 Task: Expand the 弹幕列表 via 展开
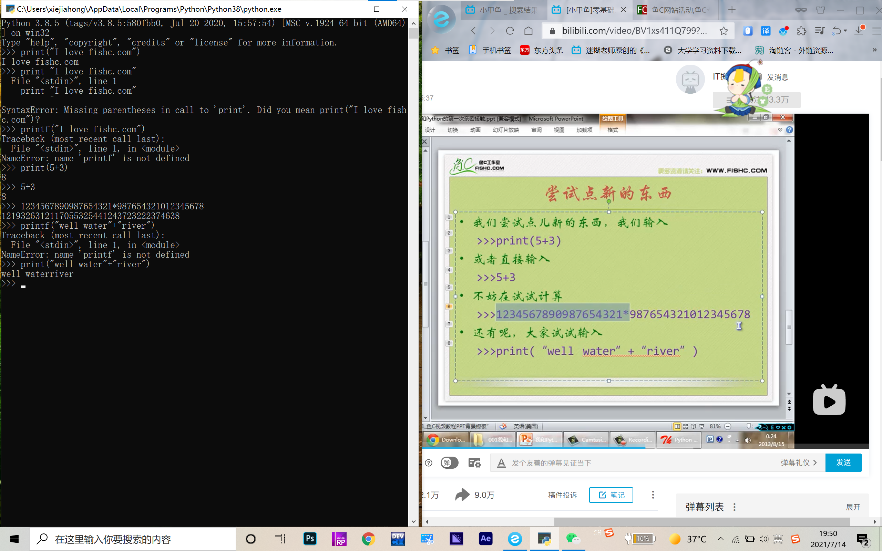[853, 507]
